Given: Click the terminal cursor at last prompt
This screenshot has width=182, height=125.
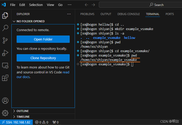Looking at the screenshot, I should 132,64.
